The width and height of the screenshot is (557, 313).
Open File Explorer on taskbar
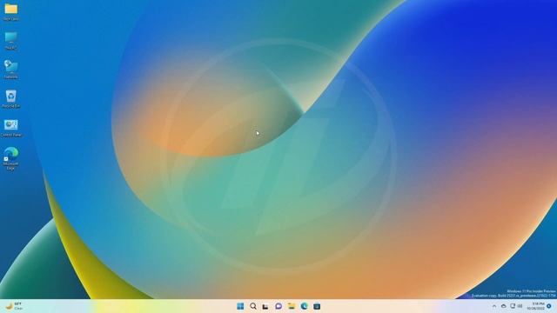pyautogui.click(x=292, y=306)
